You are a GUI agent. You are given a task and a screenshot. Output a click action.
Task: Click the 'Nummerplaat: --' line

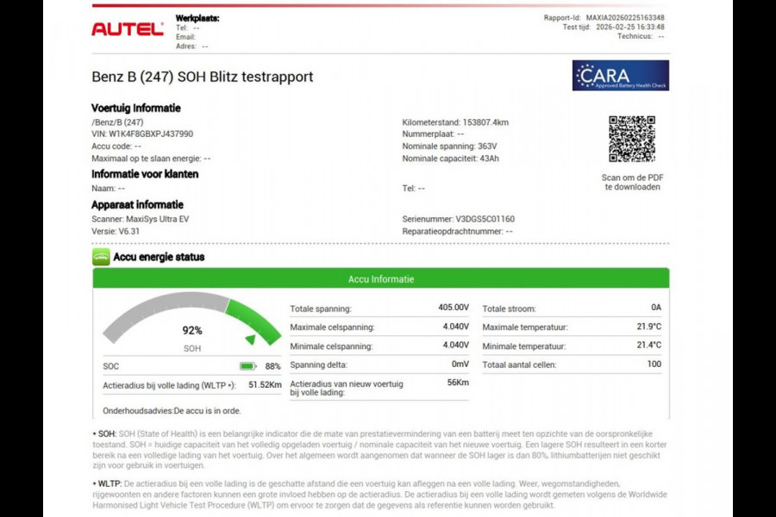coord(433,134)
